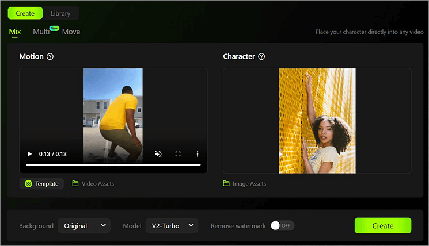
Task: Select the Mix mode tab
Action: click(15, 32)
